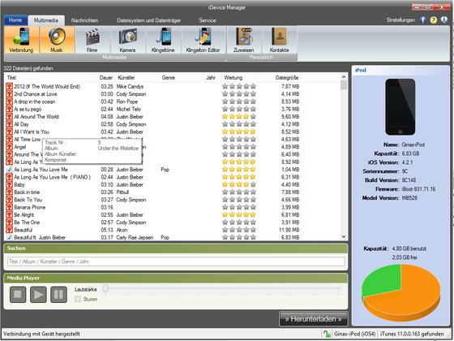Open Einstellungen settings link

tap(400, 20)
